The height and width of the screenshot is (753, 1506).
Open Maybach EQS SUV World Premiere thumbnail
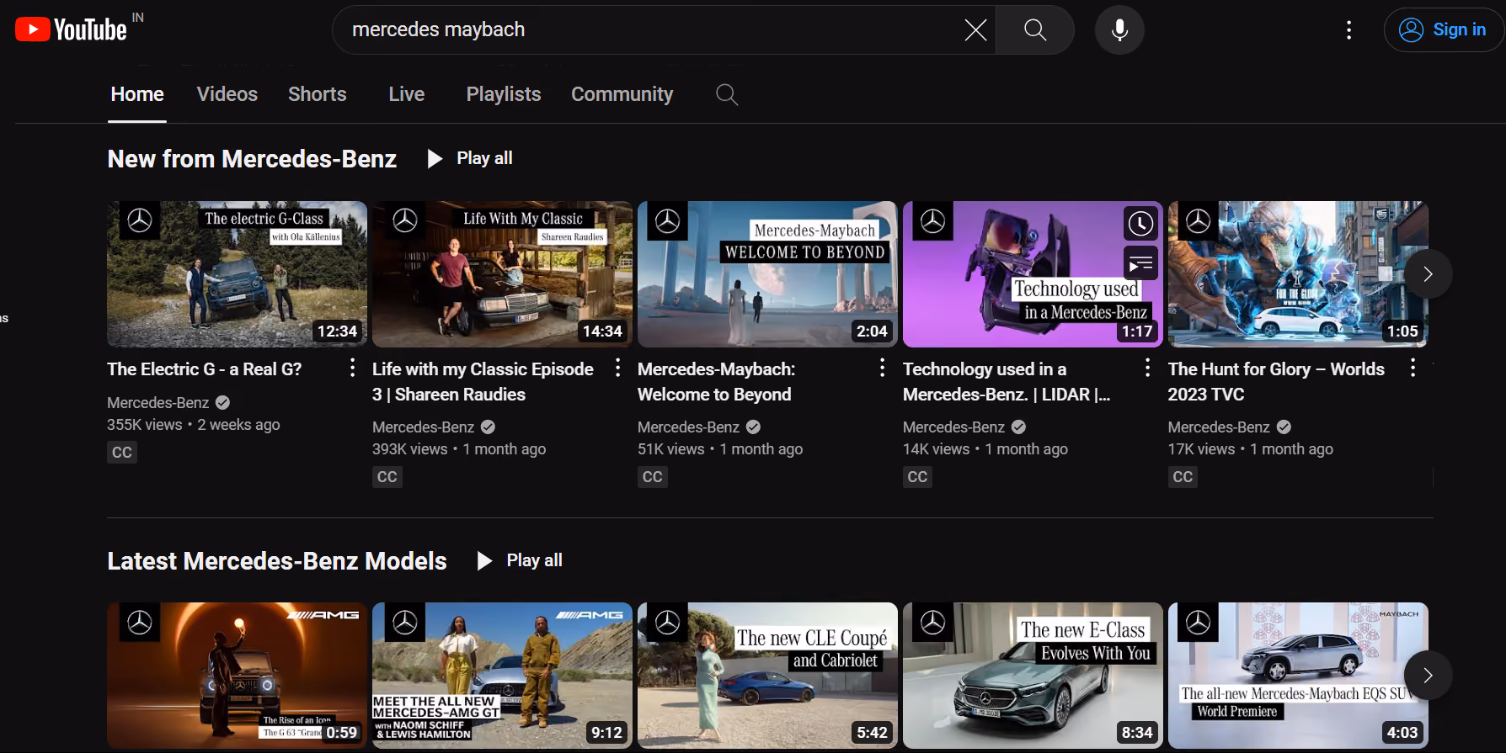click(1297, 676)
